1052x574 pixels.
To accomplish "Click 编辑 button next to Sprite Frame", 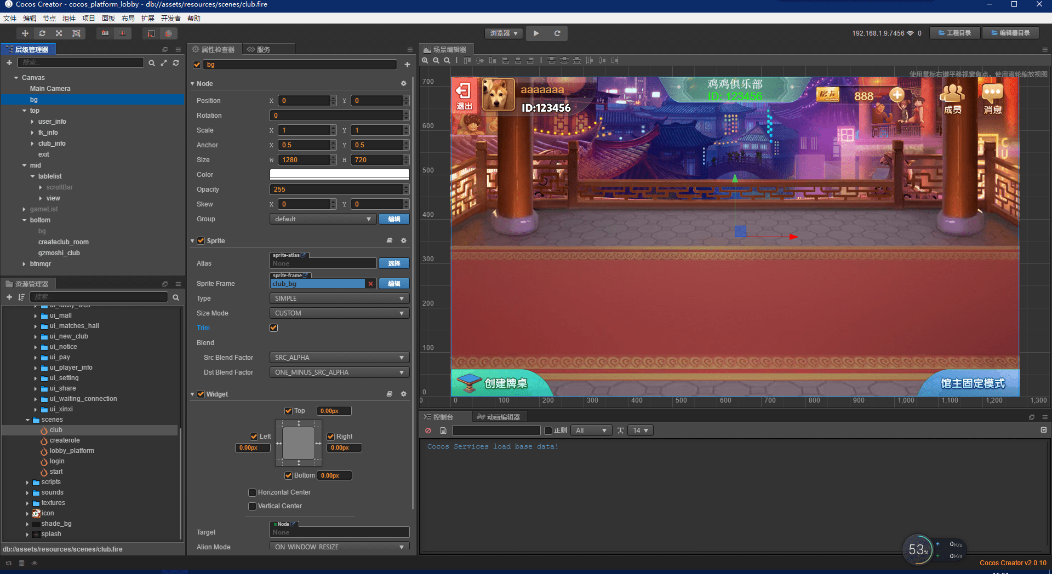I will coord(394,284).
